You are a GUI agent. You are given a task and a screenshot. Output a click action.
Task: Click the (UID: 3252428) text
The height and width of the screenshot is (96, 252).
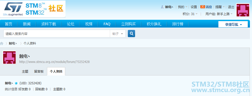pos(30,83)
